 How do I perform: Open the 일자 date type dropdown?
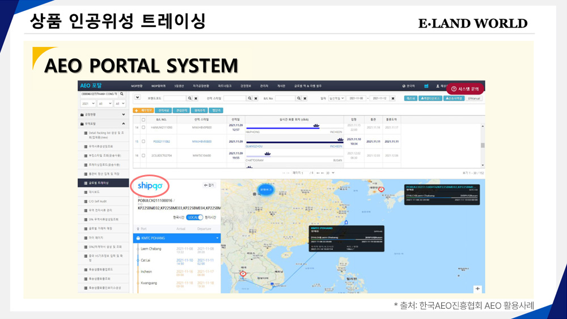click(x=336, y=98)
